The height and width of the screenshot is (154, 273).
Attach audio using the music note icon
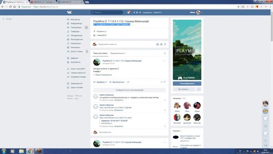[165, 44]
